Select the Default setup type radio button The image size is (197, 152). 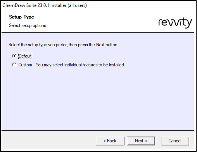pos(14,56)
